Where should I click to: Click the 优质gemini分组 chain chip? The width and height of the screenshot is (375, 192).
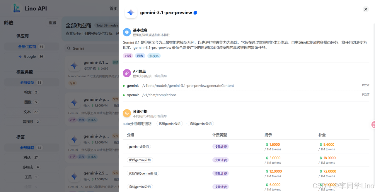click(170, 124)
